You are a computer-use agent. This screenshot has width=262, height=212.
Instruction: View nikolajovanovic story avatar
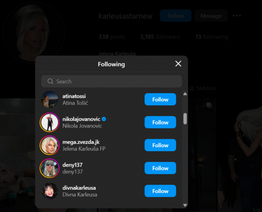(49, 122)
